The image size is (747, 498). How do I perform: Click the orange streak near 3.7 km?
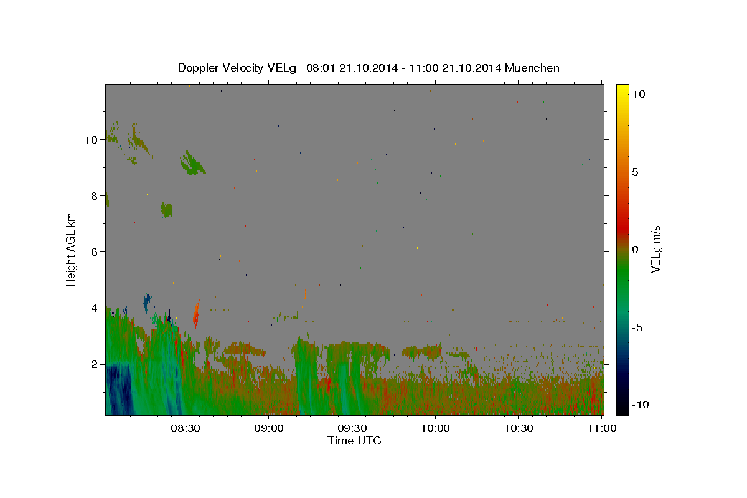click(x=197, y=314)
